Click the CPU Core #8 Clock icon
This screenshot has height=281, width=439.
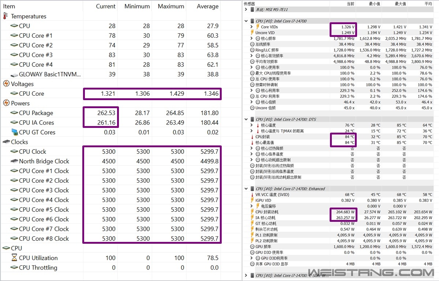[14, 239]
